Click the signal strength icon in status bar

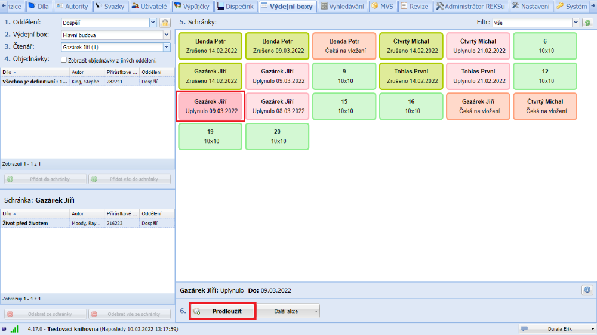[x=14, y=329]
